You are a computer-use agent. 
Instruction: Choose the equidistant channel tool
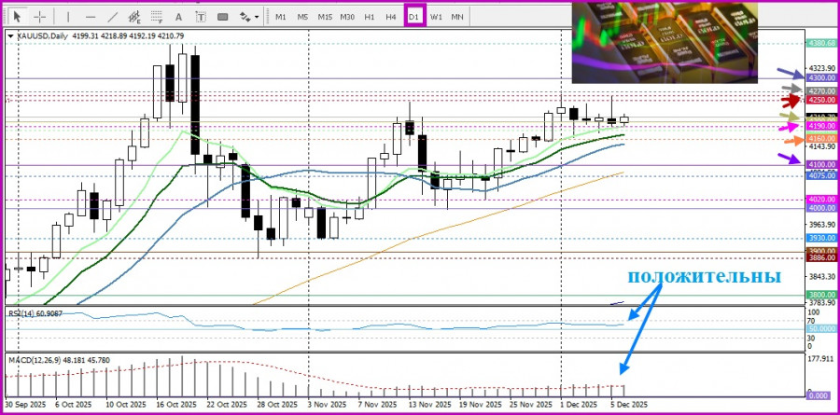point(134,17)
